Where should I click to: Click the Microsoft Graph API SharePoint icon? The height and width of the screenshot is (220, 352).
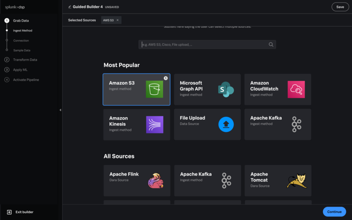click(x=226, y=90)
